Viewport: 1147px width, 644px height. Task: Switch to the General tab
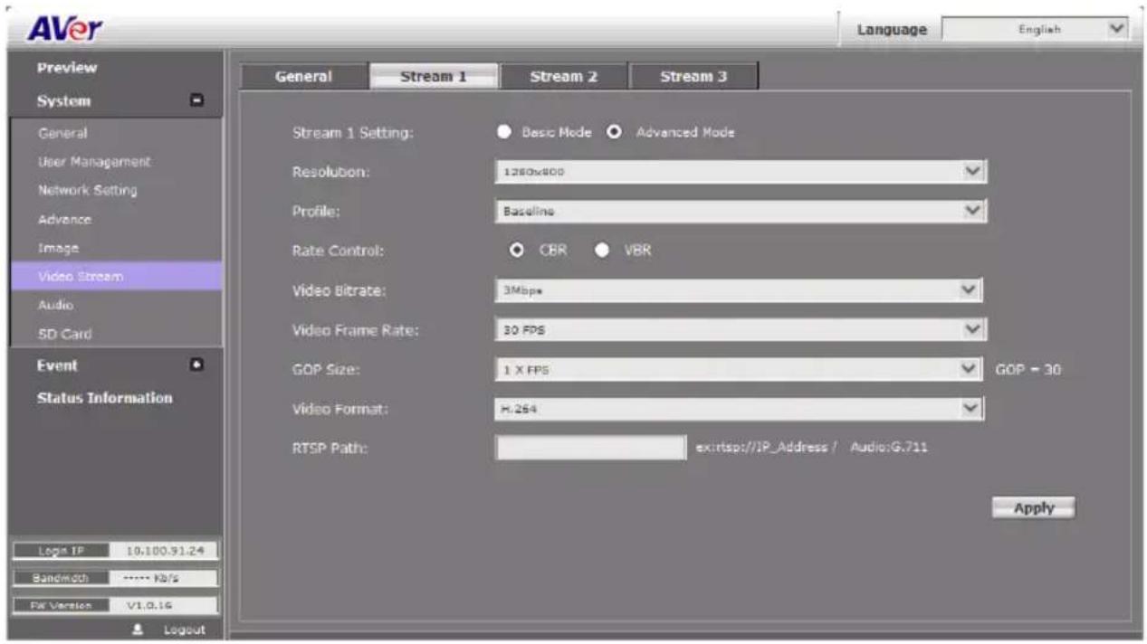(x=303, y=77)
